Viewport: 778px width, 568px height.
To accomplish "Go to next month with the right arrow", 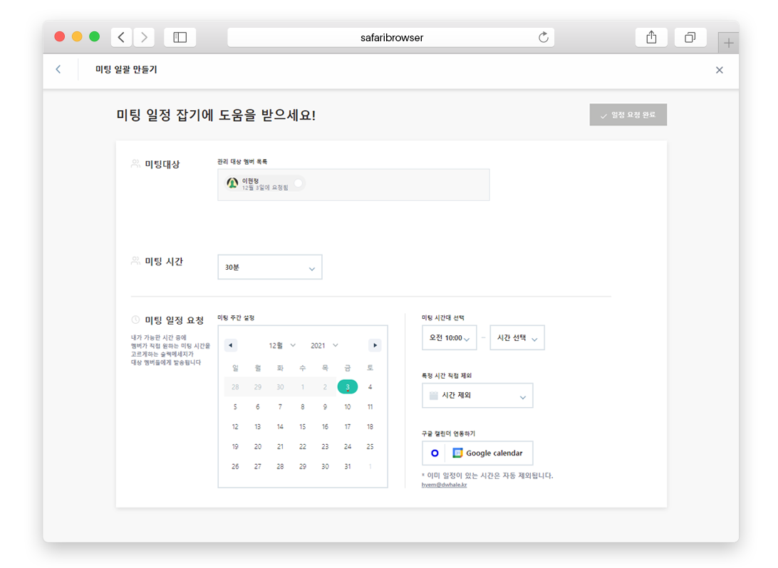I will [x=375, y=345].
